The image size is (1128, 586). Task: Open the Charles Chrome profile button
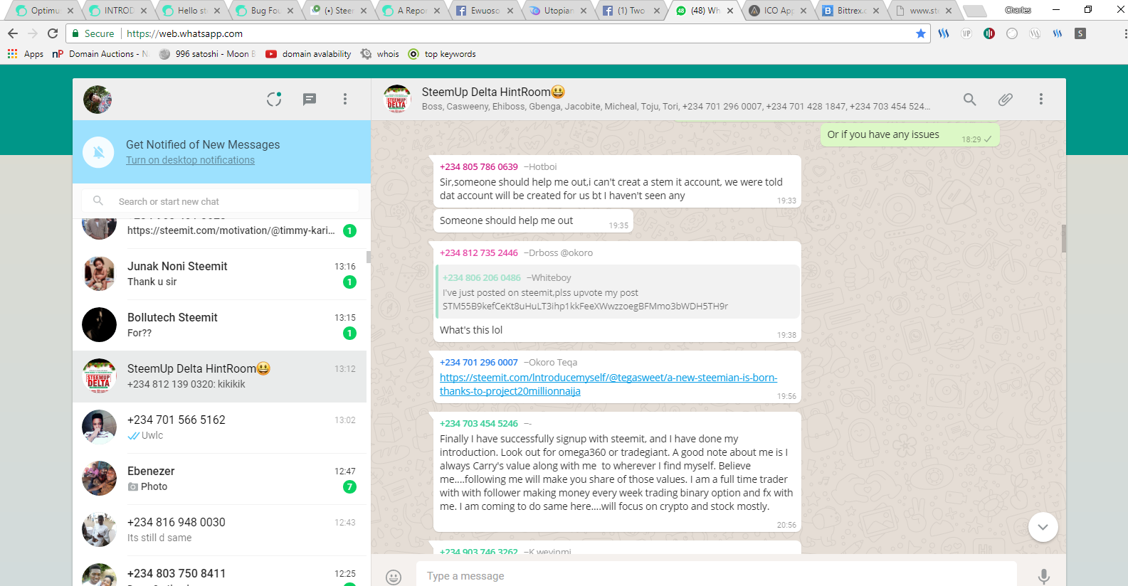pyautogui.click(x=1018, y=10)
